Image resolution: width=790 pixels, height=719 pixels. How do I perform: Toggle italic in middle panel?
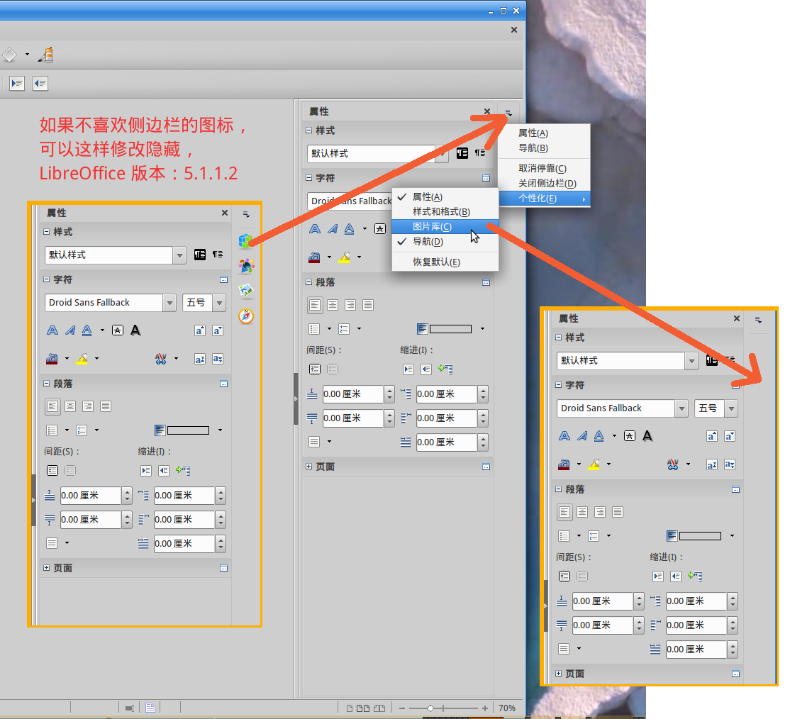[x=333, y=229]
